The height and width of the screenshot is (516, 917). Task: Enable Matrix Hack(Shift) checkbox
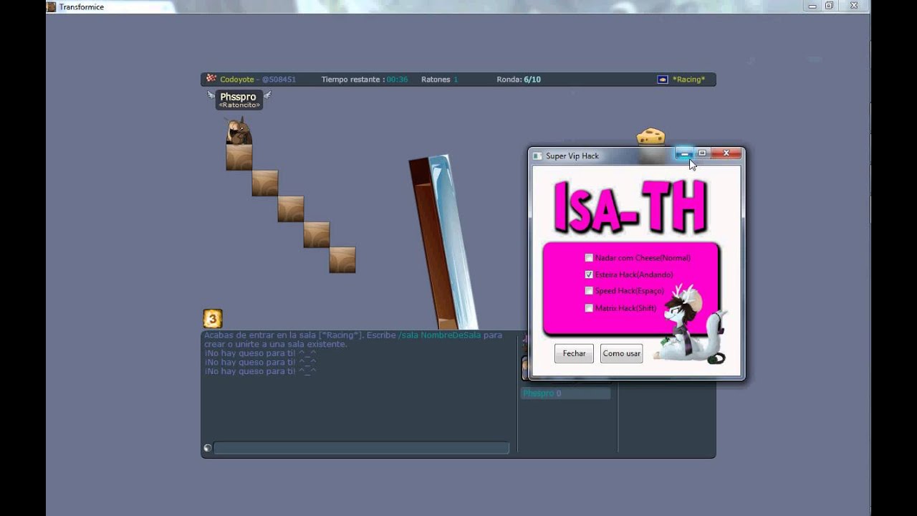(589, 308)
